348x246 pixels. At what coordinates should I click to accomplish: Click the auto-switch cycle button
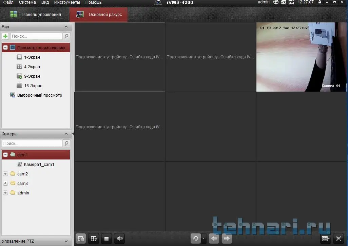point(195,239)
